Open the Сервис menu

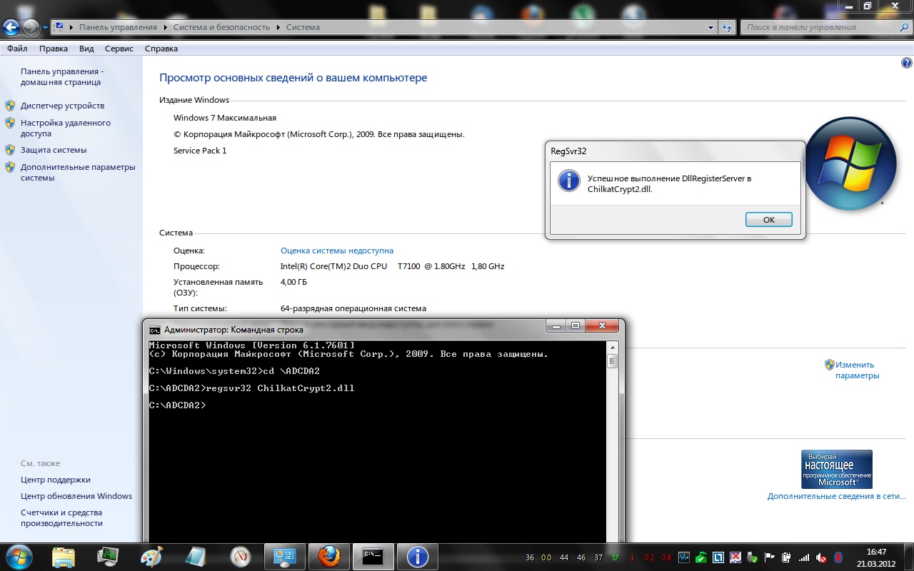click(x=119, y=49)
